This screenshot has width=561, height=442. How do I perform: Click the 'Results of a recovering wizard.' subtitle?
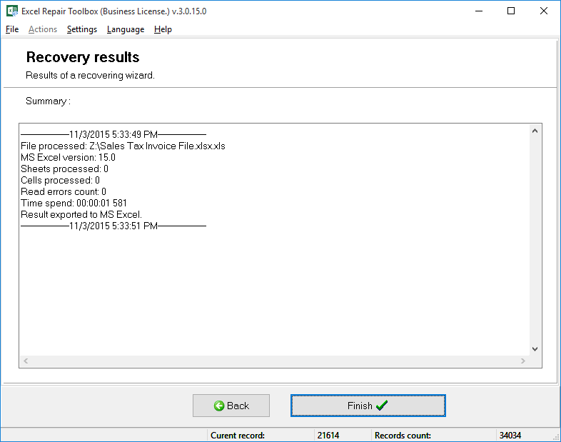pos(90,76)
